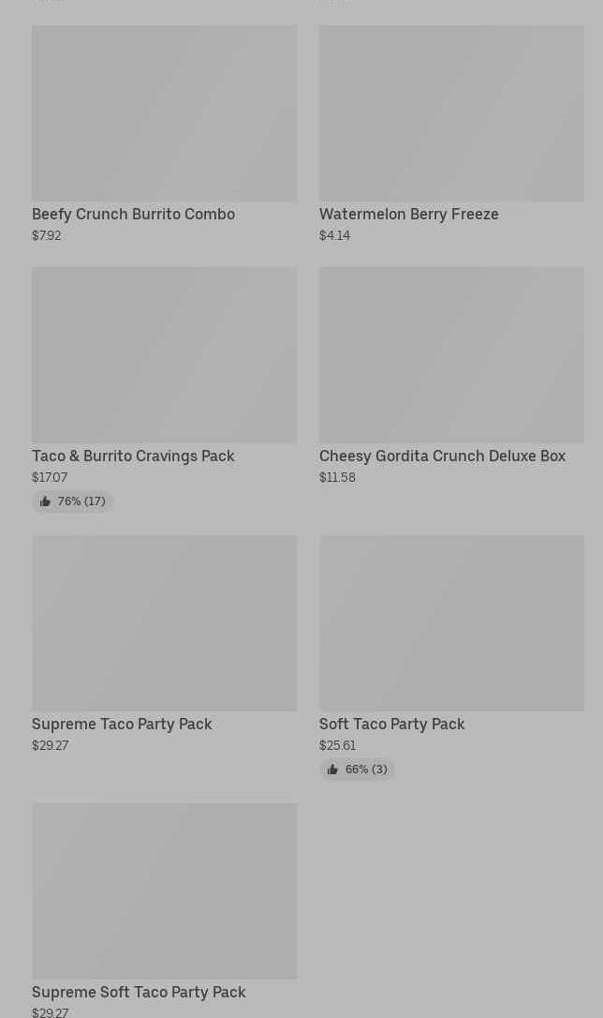Tap the Supreme Taco Party Pack image
The height and width of the screenshot is (1018, 603).
pyautogui.click(x=164, y=623)
